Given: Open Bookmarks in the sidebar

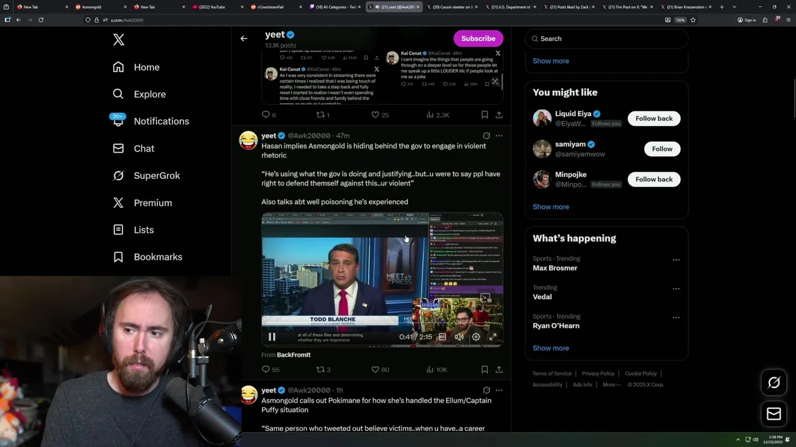Looking at the screenshot, I should coord(147,257).
